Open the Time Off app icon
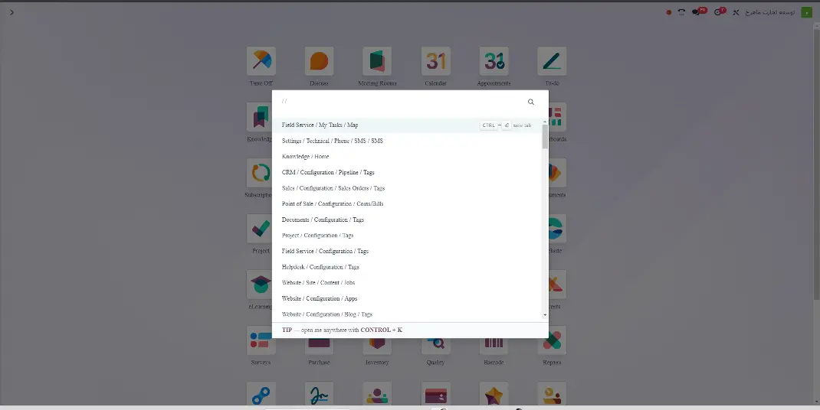The height and width of the screenshot is (410, 820). click(x=261, y=61)
